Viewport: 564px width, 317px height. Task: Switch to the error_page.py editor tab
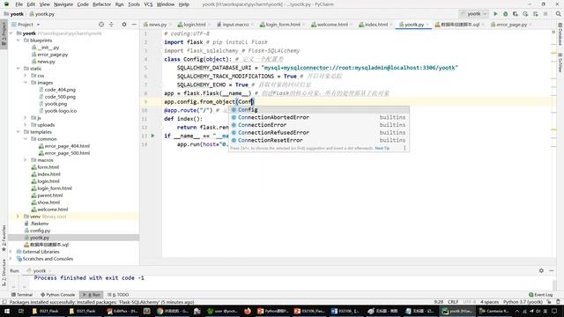(x=511, y=25)
